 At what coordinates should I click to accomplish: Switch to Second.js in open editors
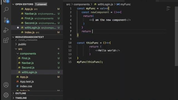point(37,23)
